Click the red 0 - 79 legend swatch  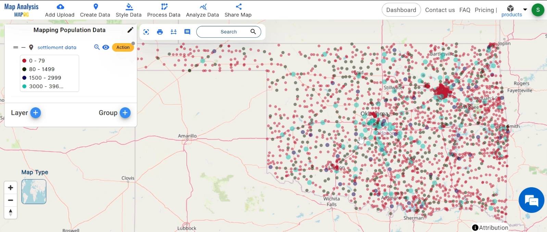tap(24, 60)
